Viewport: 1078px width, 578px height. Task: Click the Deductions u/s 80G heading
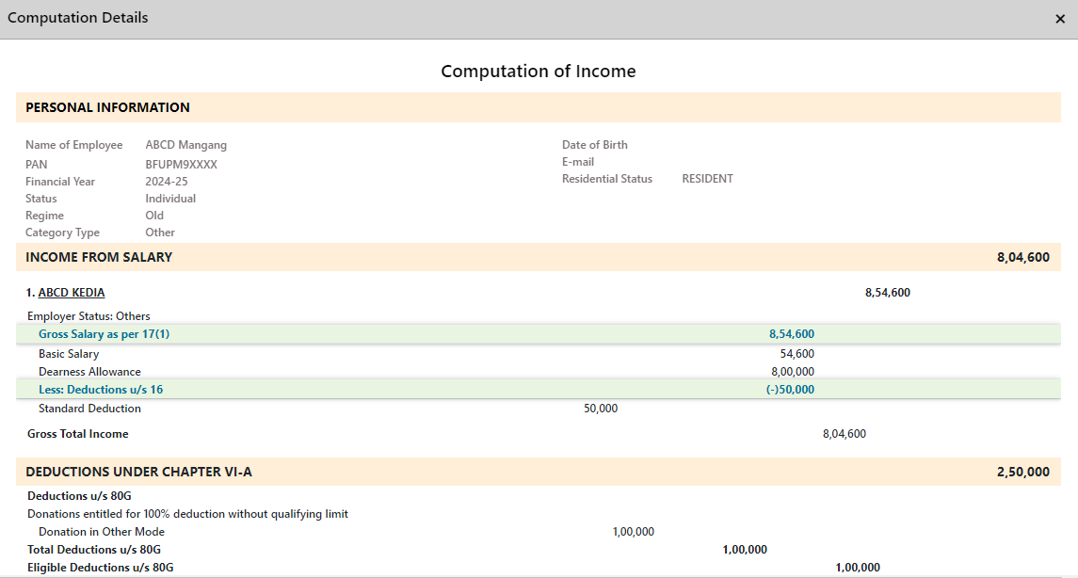pos(79,496)
